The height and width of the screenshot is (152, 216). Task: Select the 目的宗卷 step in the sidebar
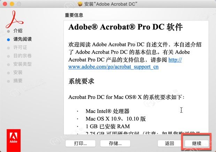tap(22, 56)
